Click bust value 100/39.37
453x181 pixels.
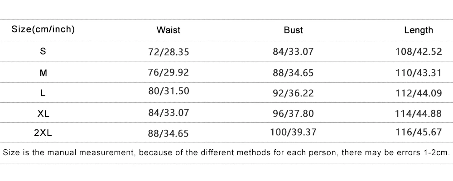pos(293,133)
